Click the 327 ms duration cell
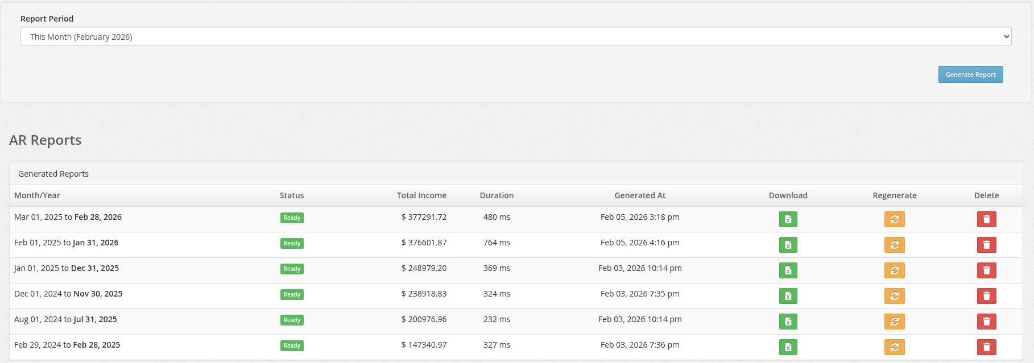Viewport: 1034px width, 363px height. tap(497, 345)
